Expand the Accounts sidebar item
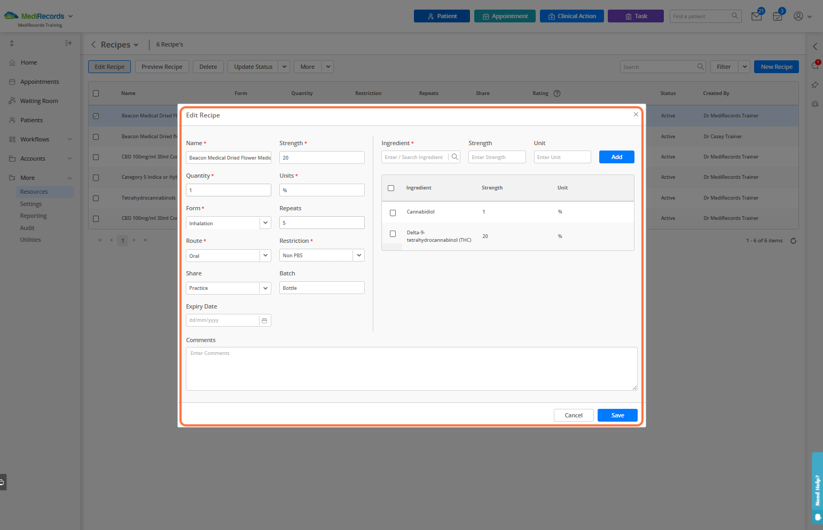Image resolution: width=823 pixels, height=530 pixels. pyautogui.click(x=69, y=159)
